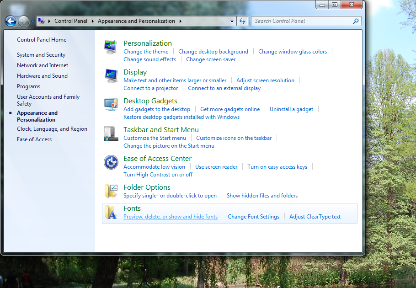Go to Hardware and Sound
Viewport: 416px width, 288px height.
42,76
